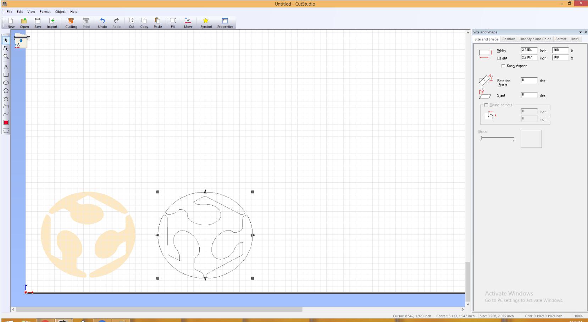Copy the selection using toolbar Copy
Image resolution: width=588 pixels, height=322 pixels.
144,23
